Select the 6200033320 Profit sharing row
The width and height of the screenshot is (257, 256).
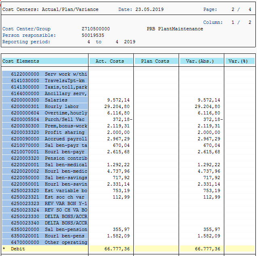[45, 132]
